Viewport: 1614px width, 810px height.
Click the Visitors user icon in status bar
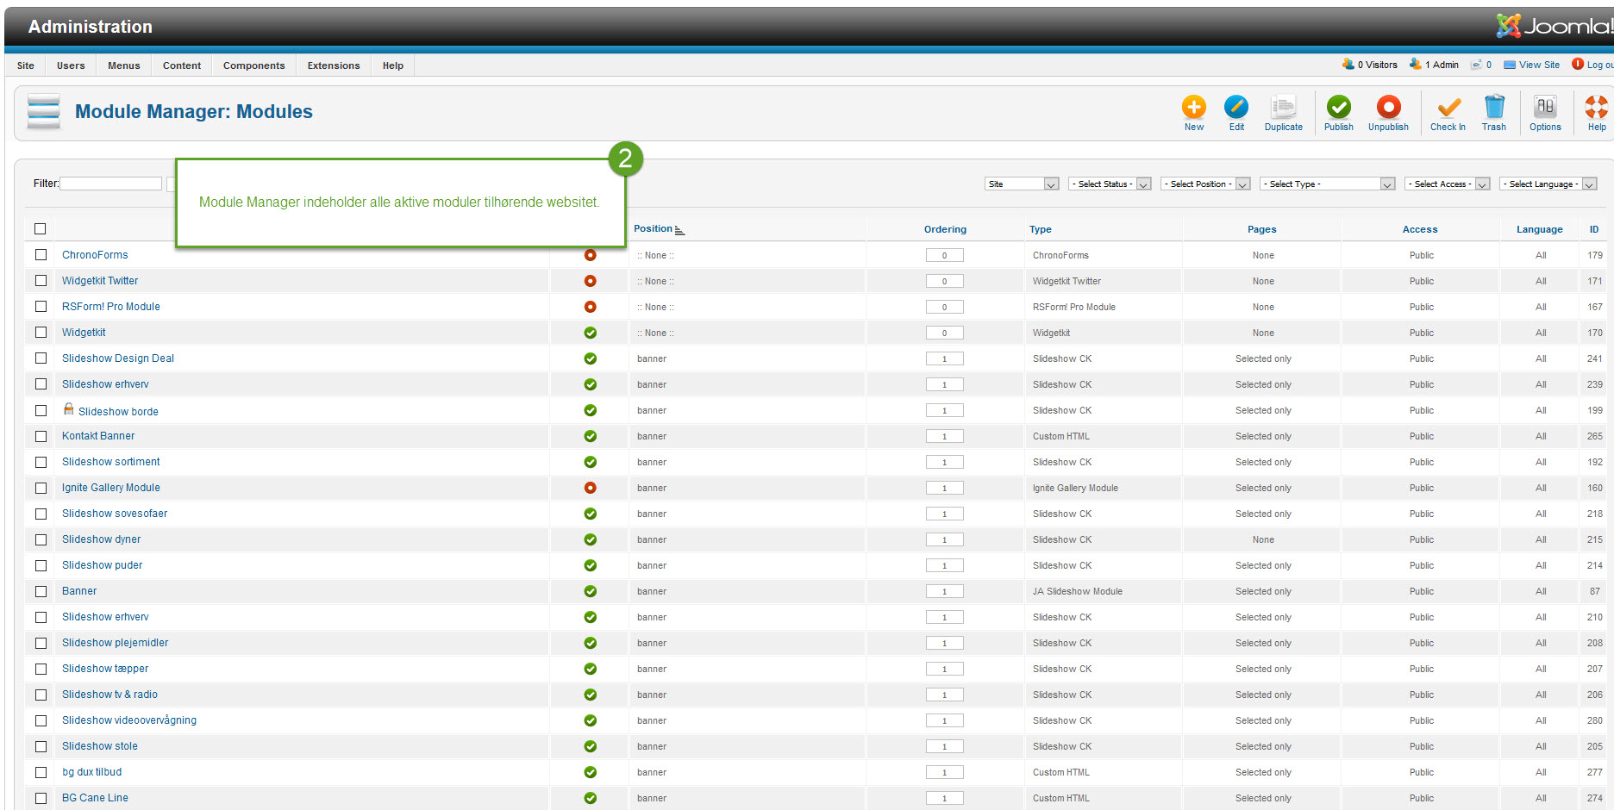1348,65
